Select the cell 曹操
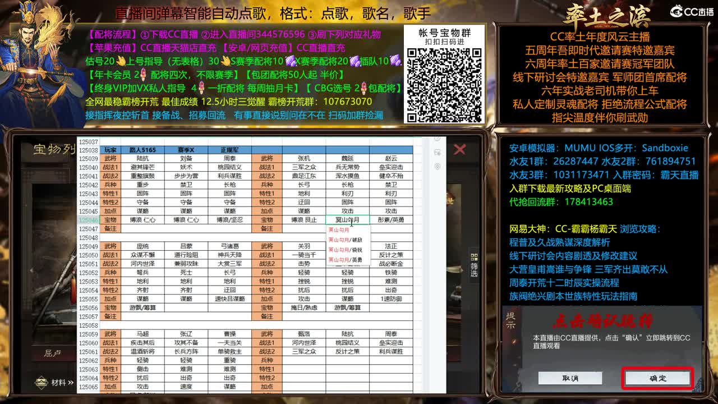Viewport: 718px width, 404px height. pos(229,334)
